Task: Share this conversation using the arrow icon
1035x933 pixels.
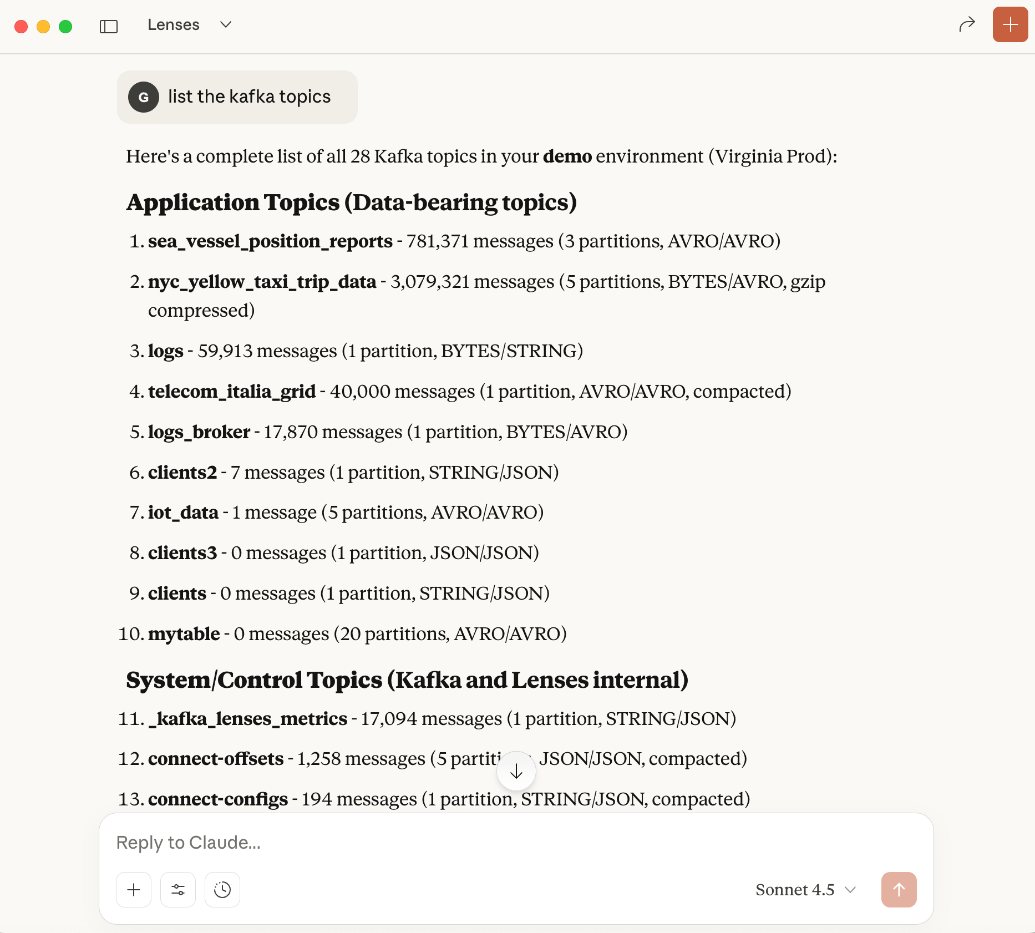Action: click(x=967, y=24)
